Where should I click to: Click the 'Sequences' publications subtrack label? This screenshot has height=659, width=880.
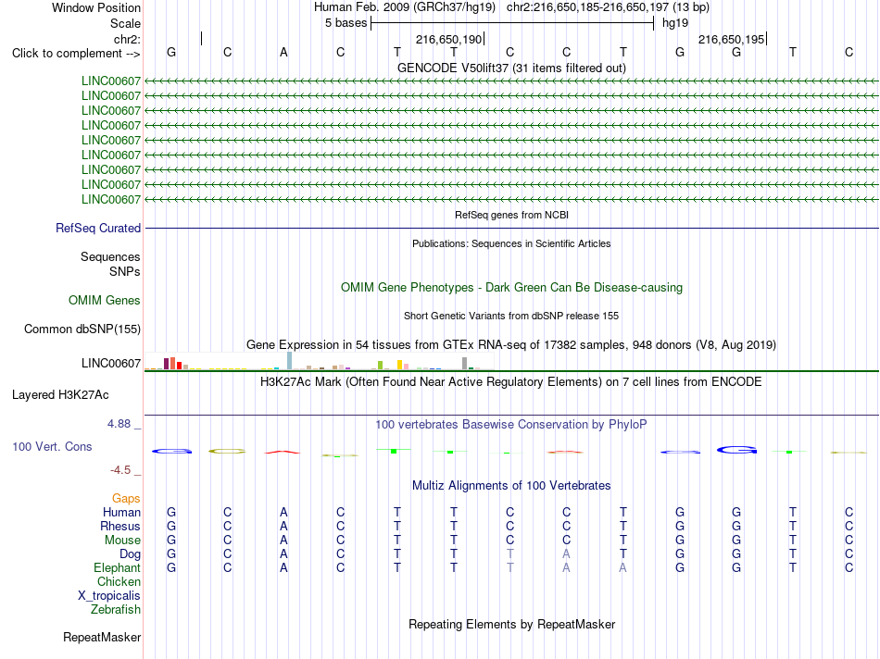(x=110, y=257)
